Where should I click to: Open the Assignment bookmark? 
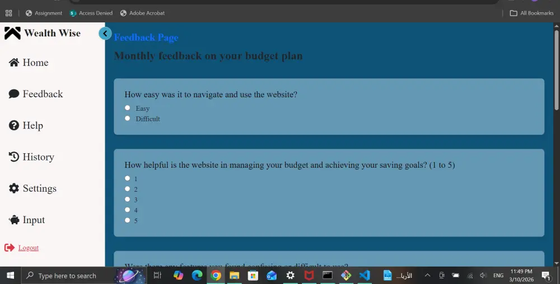pyautogui.click(x=44, y=13)
